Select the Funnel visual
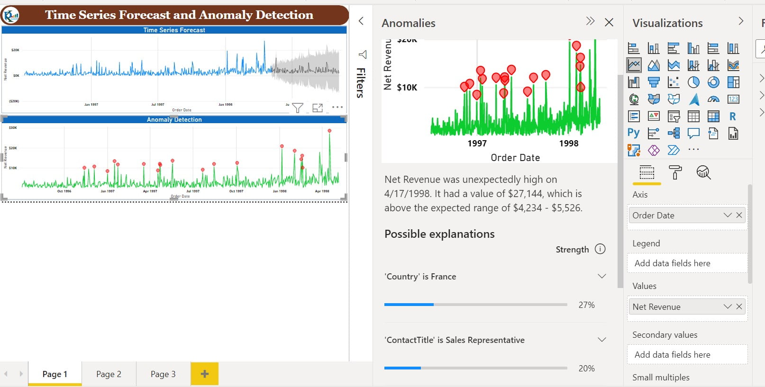This screenshot has width=765, height=387. [654, 82]
